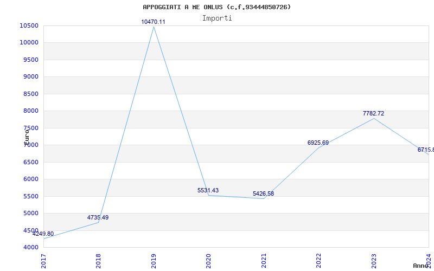Click the 9000 y-axis tick label
The image size is (434, 271).
click(30, 76)
